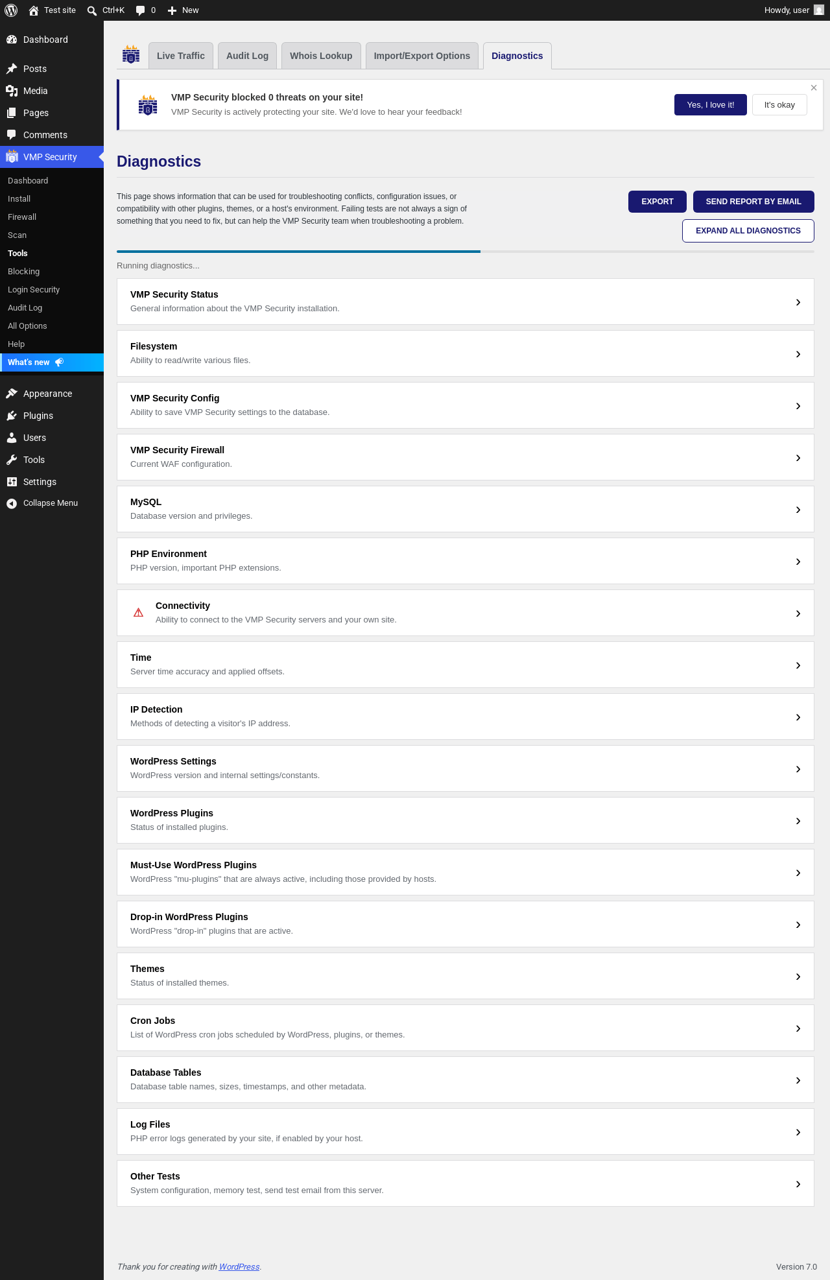Expand the IP Detection chevron
The image size is (830, 1280).
798,717
